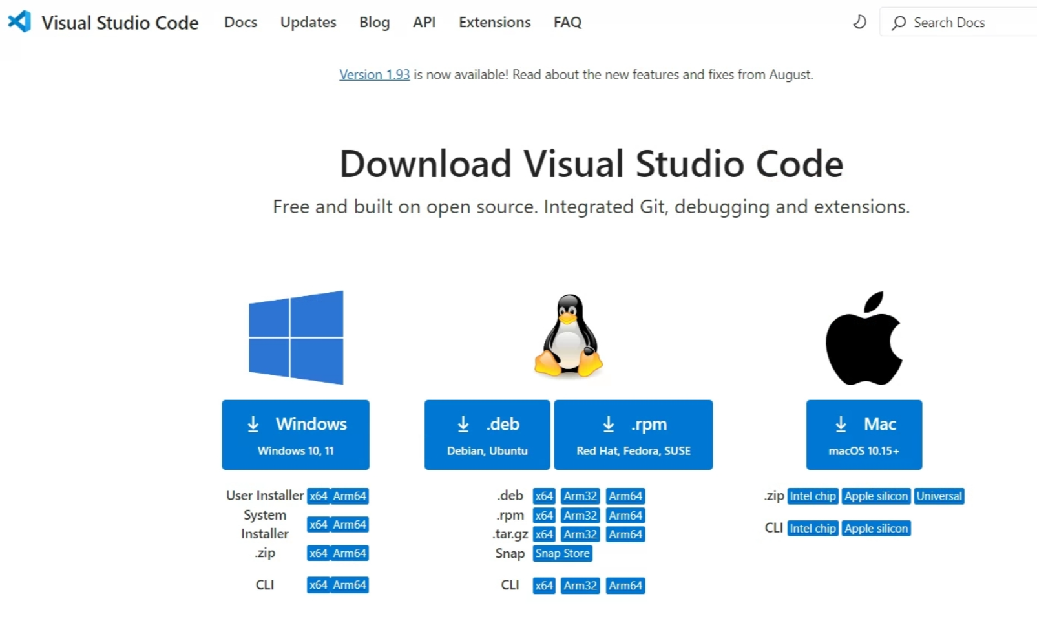Open the Snap Store link

coord(562,554)
